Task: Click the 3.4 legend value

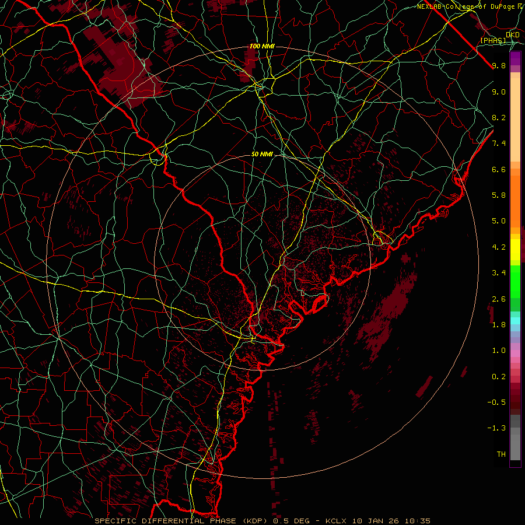Action: click(x=499, y=273)
